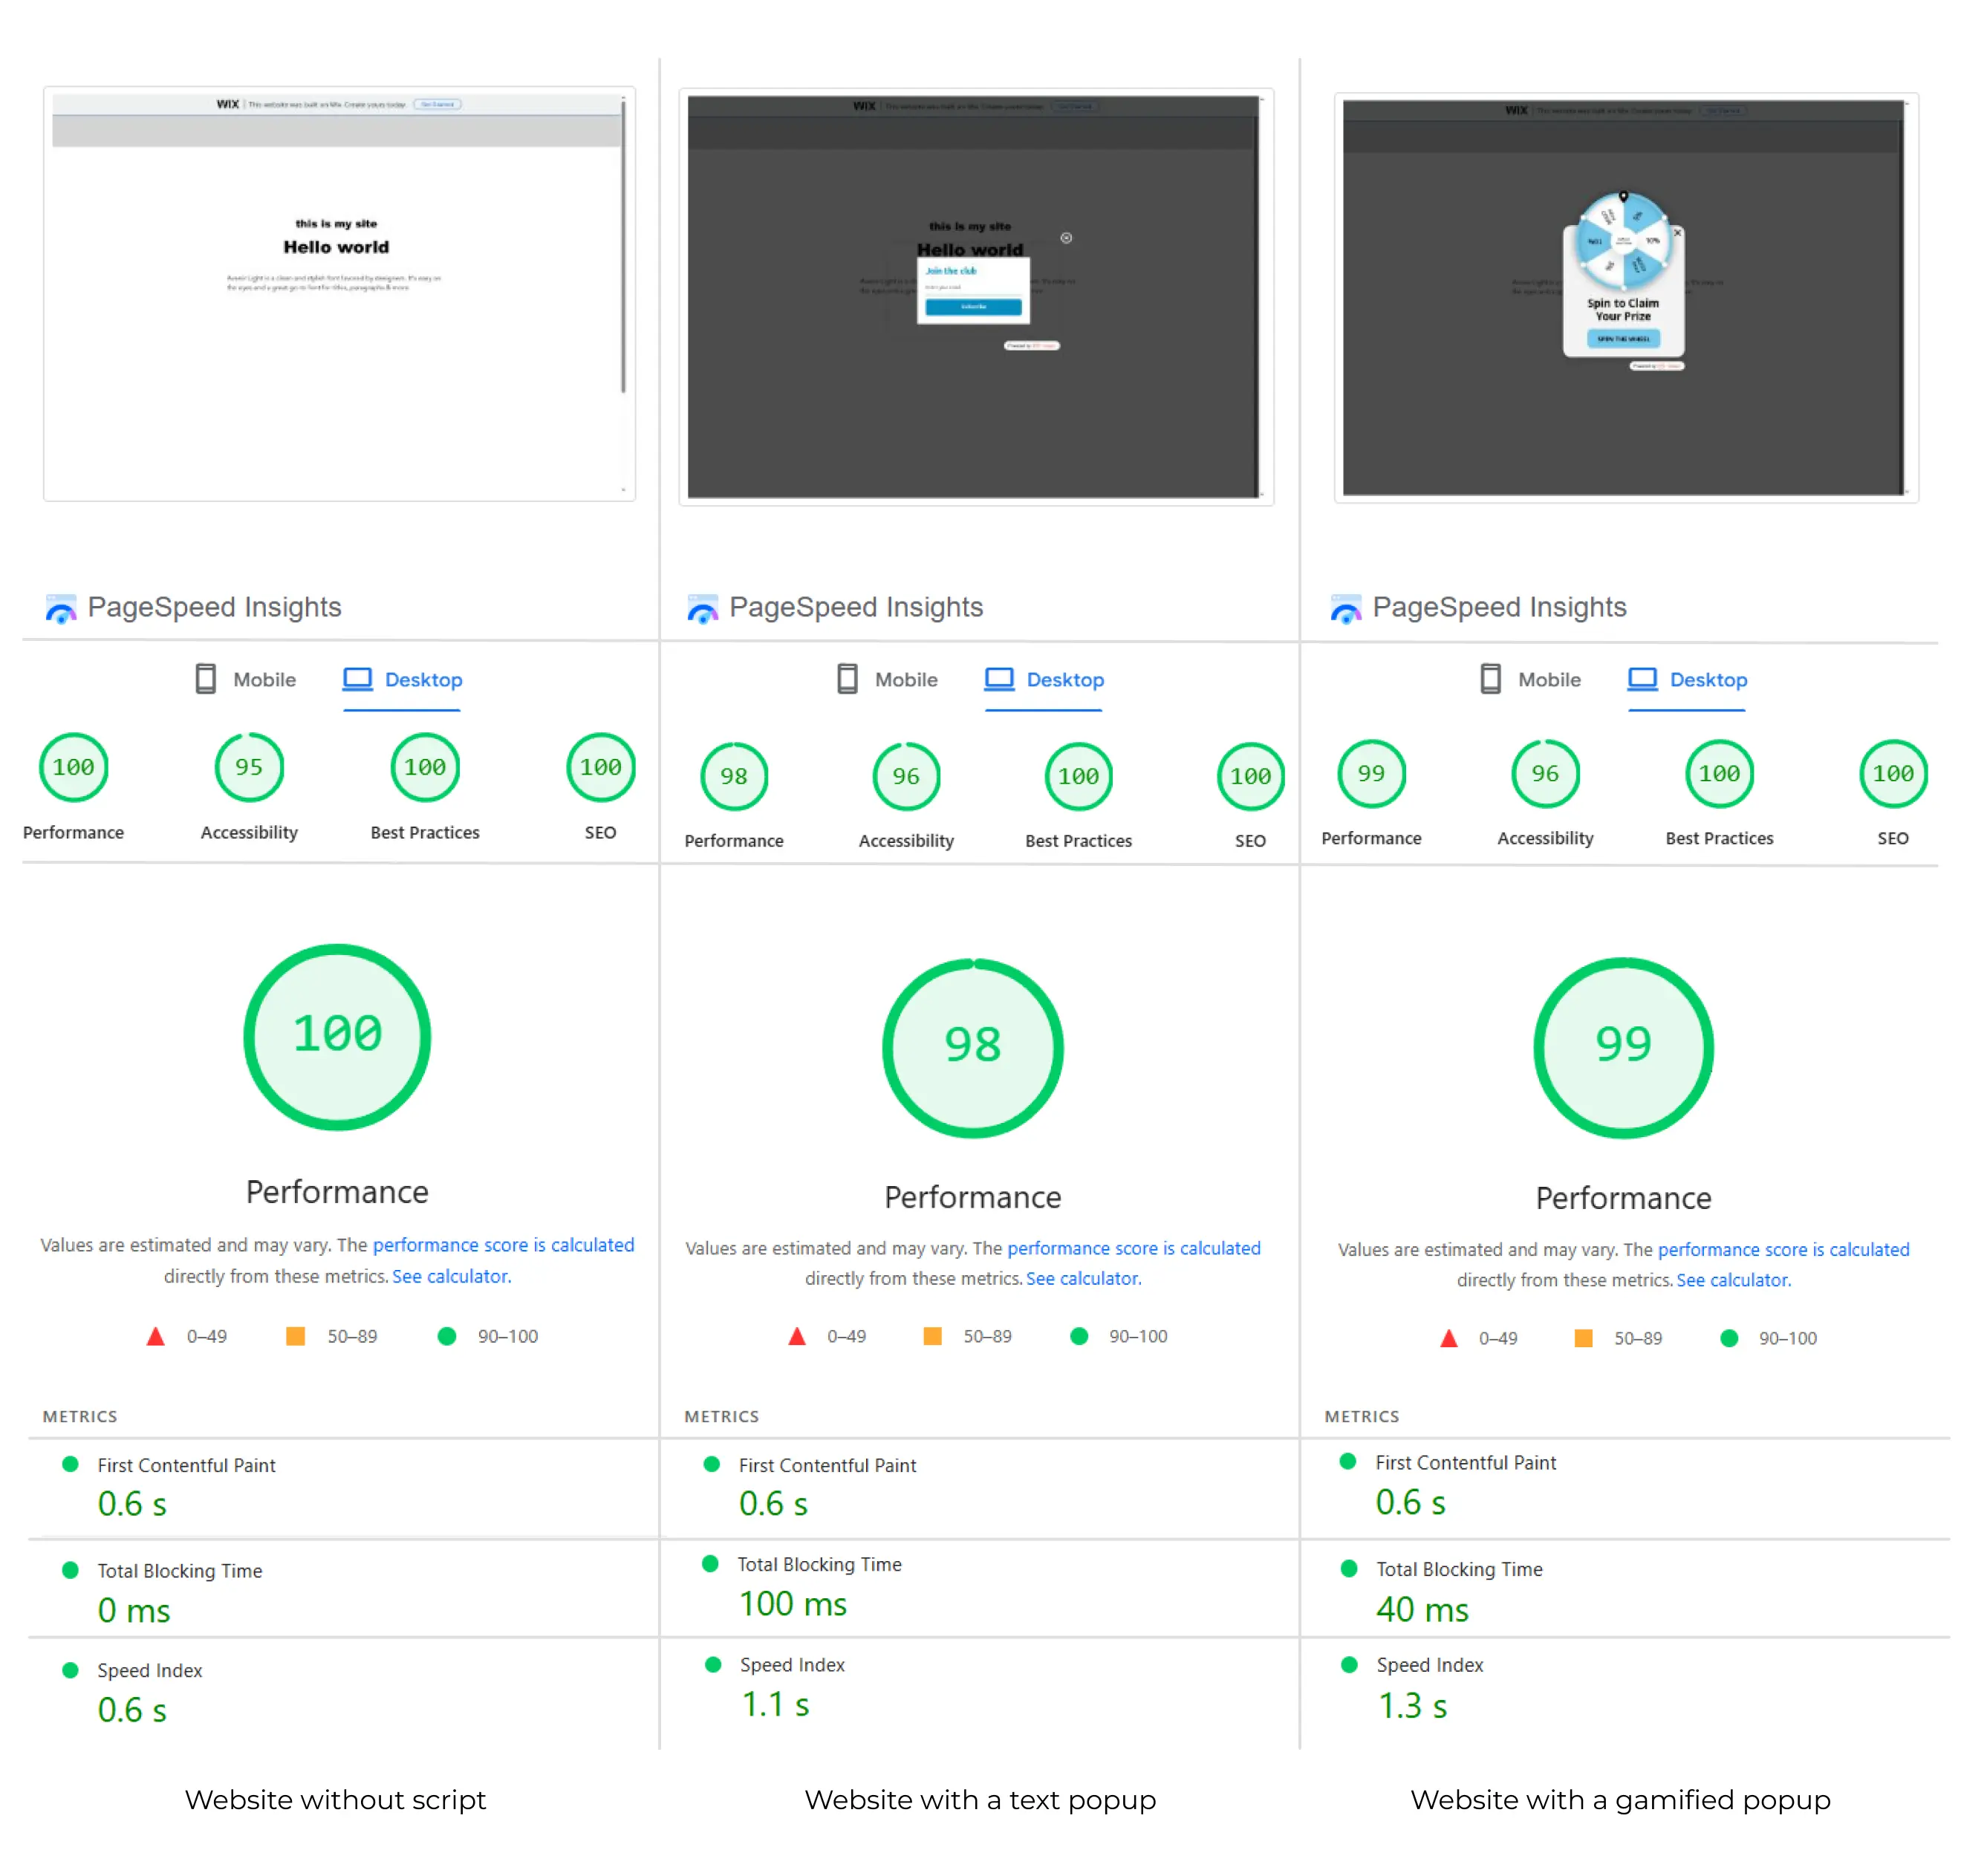Select the Desktop tab label in the left panel
Image resolution: width=1961 pixels, height=1876 pixels.
423,679
